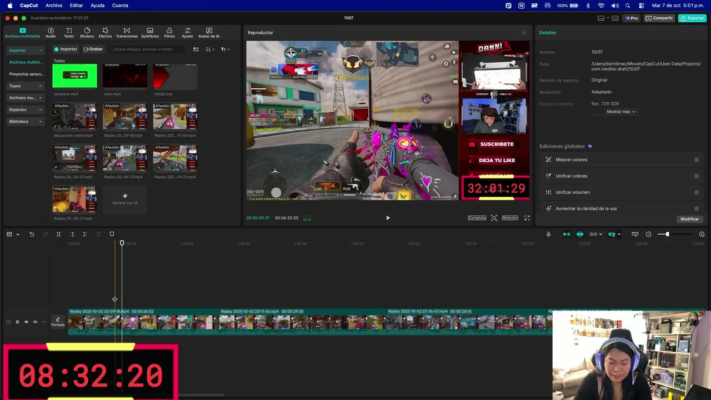This screenshot has width=711, height=400.
Task: Toggle auto snapping in timeline
Action: coord(580,234)
